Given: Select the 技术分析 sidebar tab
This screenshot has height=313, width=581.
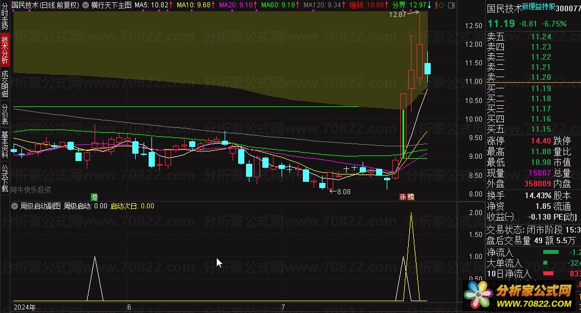Looking at the screenshot, I should 5,50.
